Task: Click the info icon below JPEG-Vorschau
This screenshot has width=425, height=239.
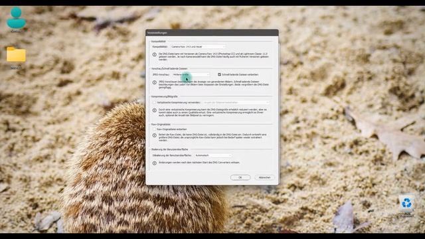Action: point(155,82)
